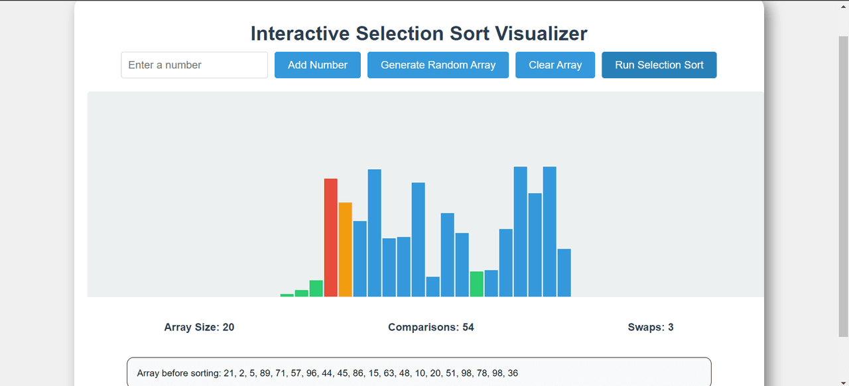This screenshot has height=386, width=849.
Task: Click the Swaps: 3 counter
Action: pos(651,327)
